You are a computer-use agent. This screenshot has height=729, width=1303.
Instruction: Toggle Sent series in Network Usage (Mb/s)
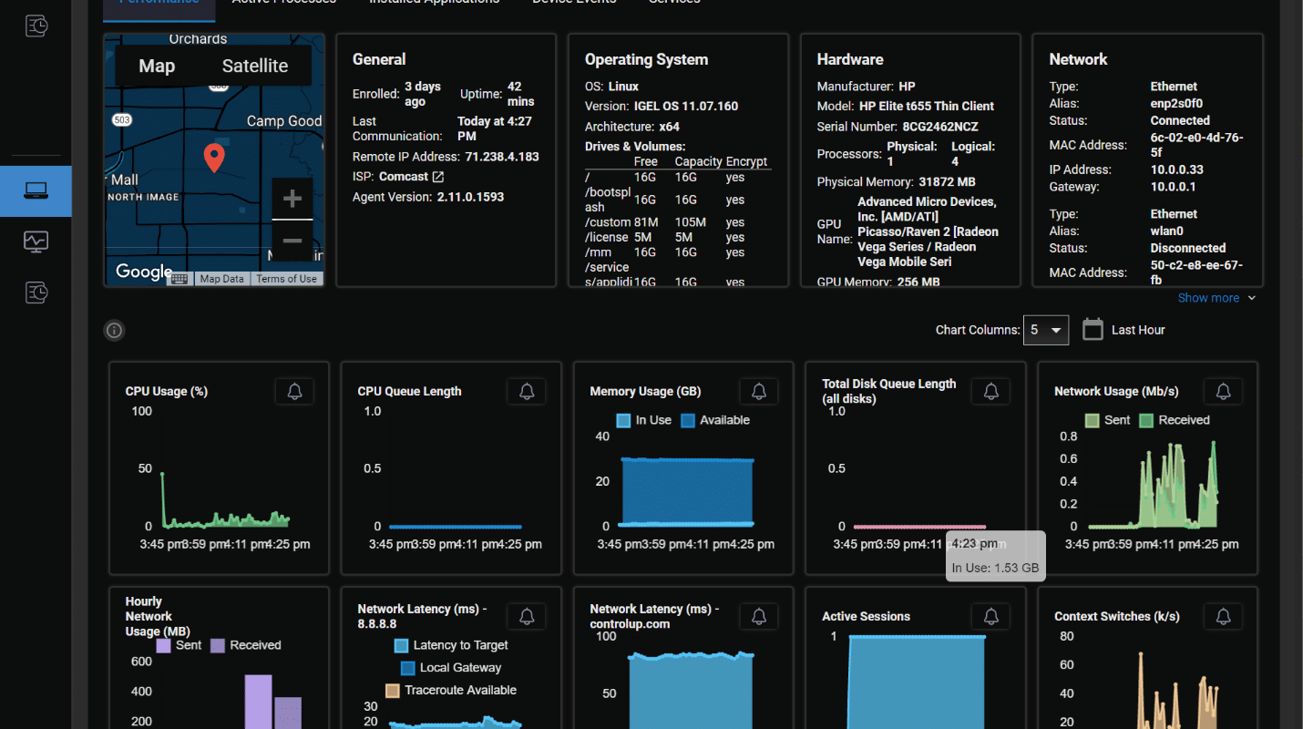coord(1108,420)
